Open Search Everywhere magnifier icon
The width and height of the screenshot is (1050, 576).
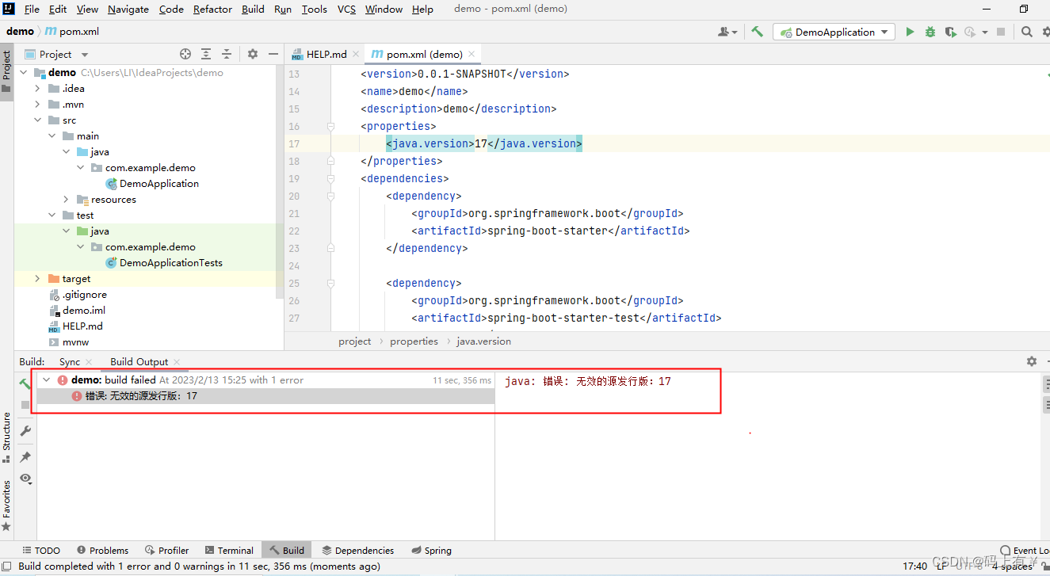pyautogui.click(x=1027, y=32)
